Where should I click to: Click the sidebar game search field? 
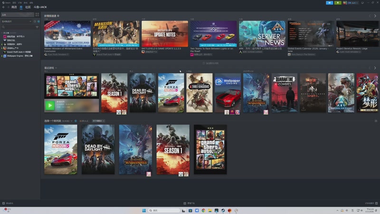(x=18, y=27)
